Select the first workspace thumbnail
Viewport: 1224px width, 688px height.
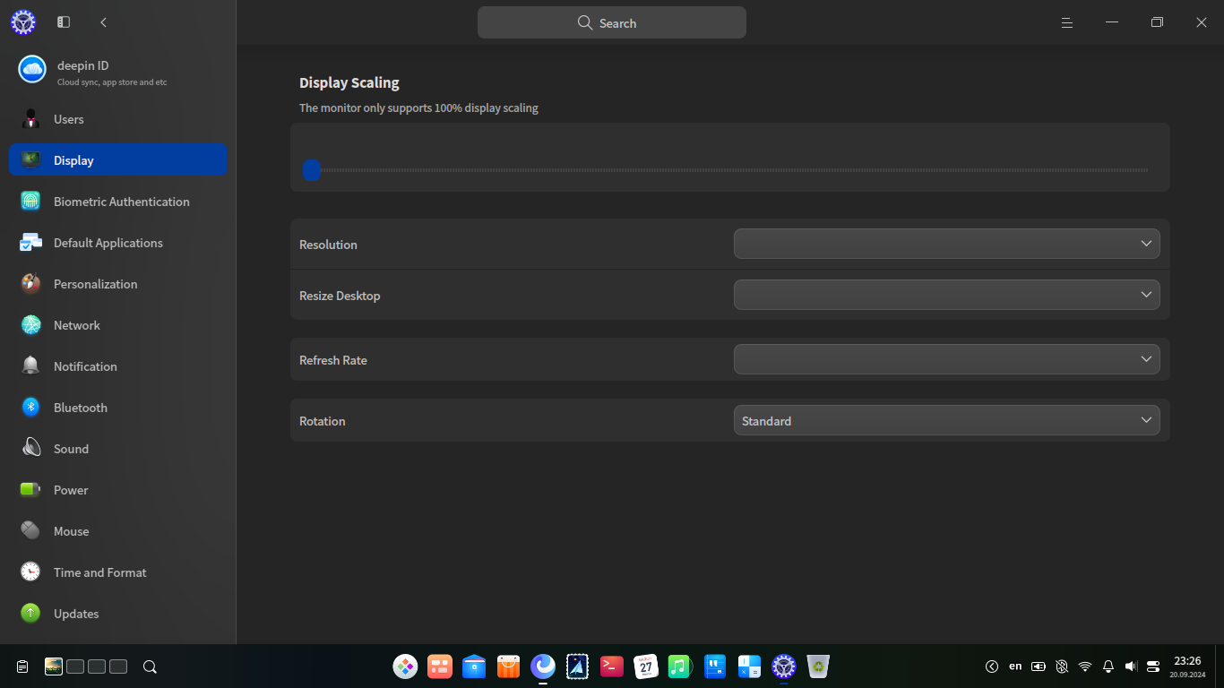click(54, 666)
